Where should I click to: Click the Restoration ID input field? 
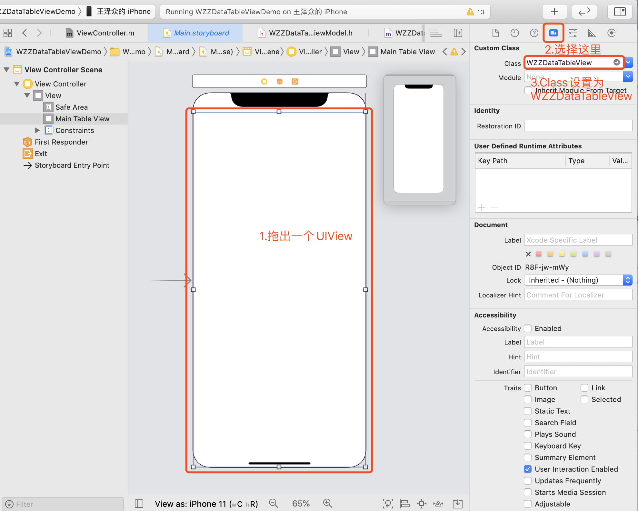pyautogui.click(x=578, y=126)
